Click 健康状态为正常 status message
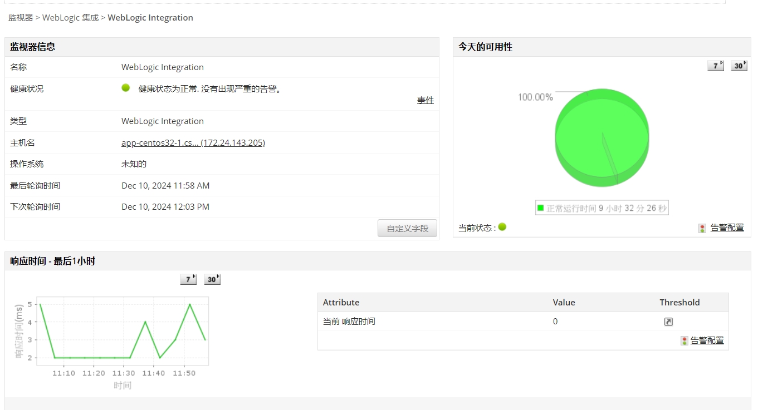The image size is (758, 410). pyautogui.click(x=210, y=88)
